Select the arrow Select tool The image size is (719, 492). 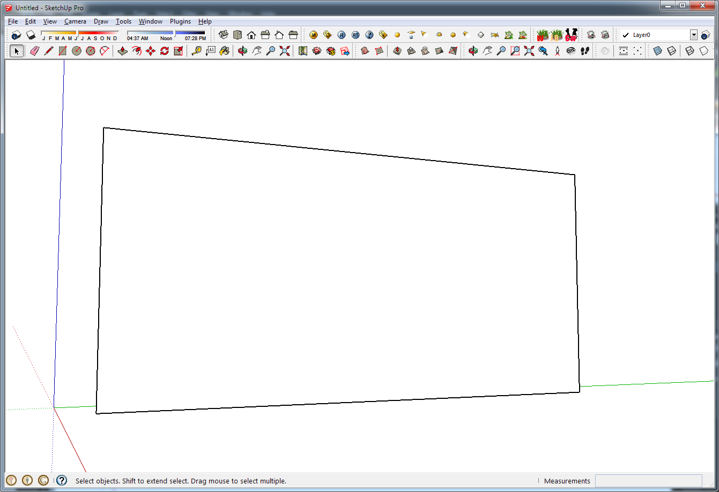coord(17,51)
